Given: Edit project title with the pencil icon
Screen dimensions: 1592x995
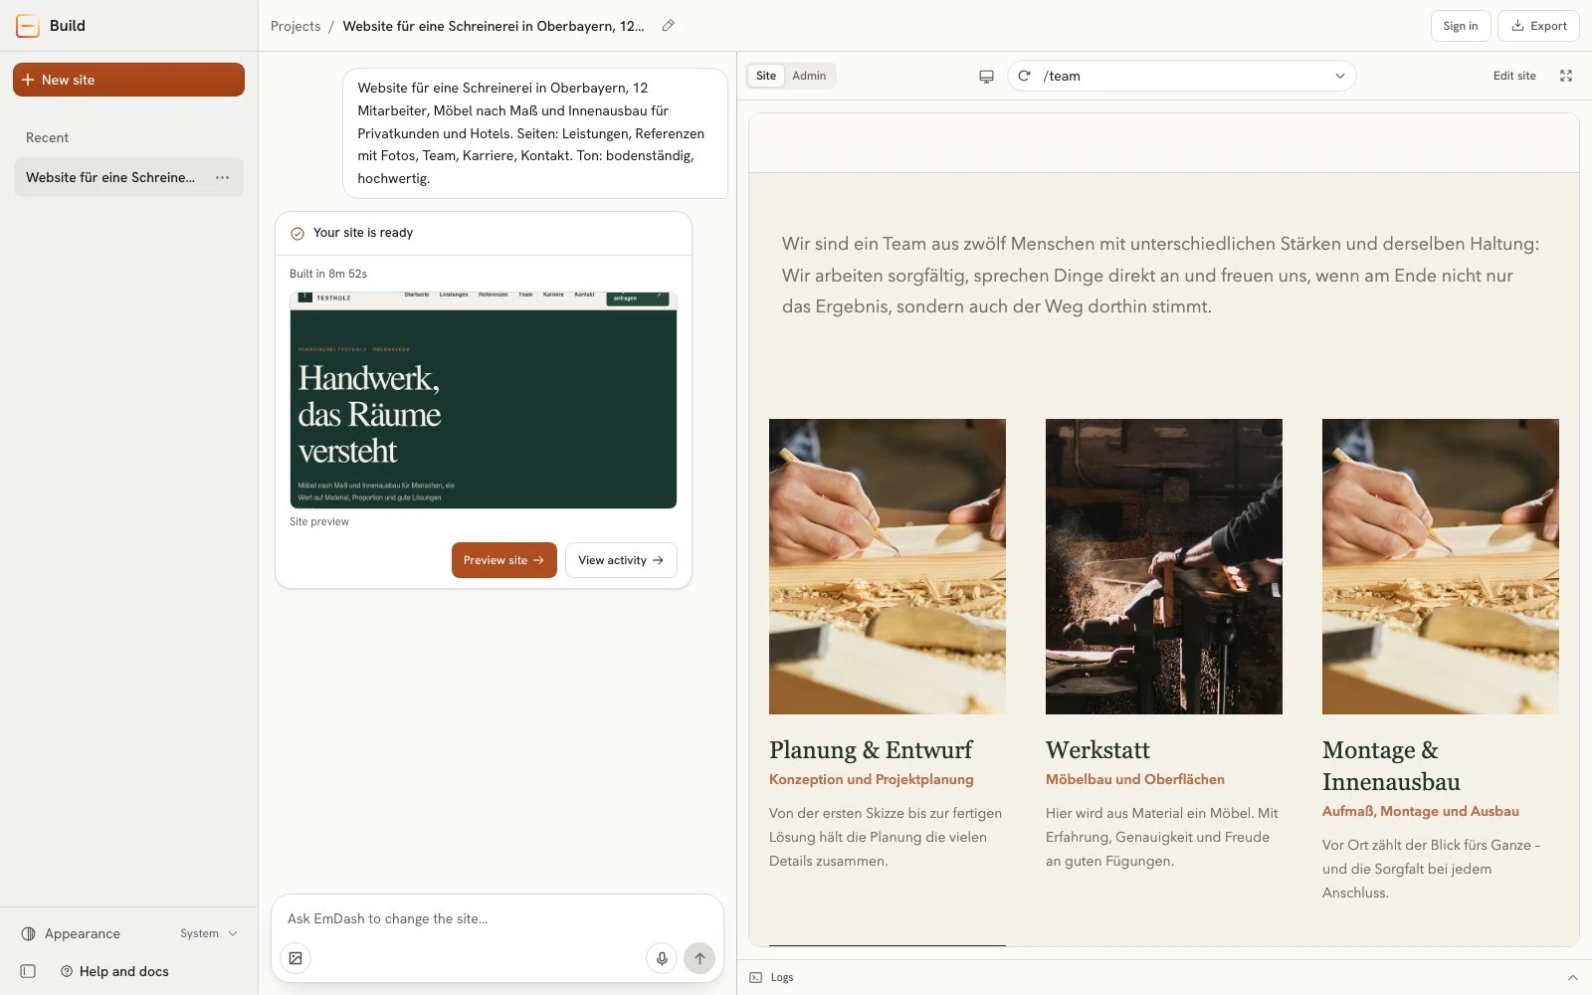Looking at the screenshot, I should click(669, 26).
